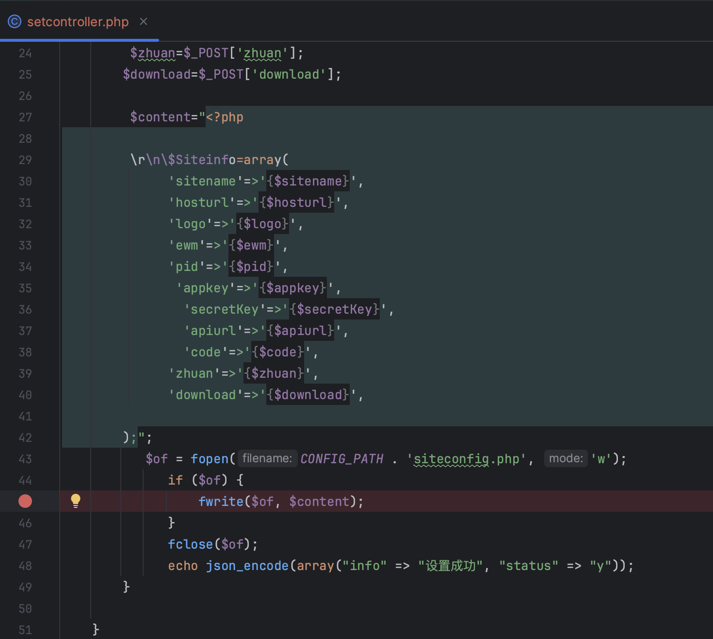Click the 'secretKey' array key
This screenshot has height=639, width=713.
tap(225, 309)
